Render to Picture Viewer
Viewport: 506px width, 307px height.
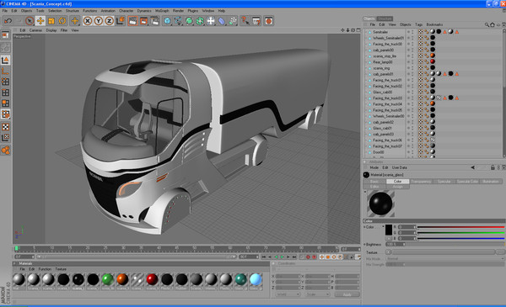click(x=143, y=21)
